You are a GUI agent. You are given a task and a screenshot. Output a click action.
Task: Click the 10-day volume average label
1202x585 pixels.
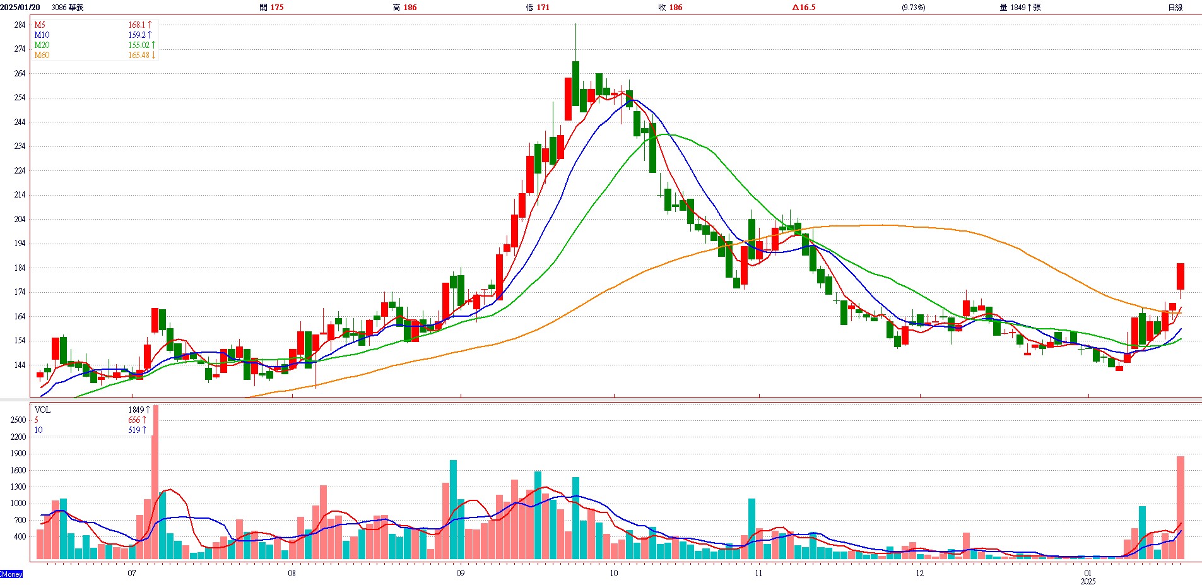(x=38, y=430)
